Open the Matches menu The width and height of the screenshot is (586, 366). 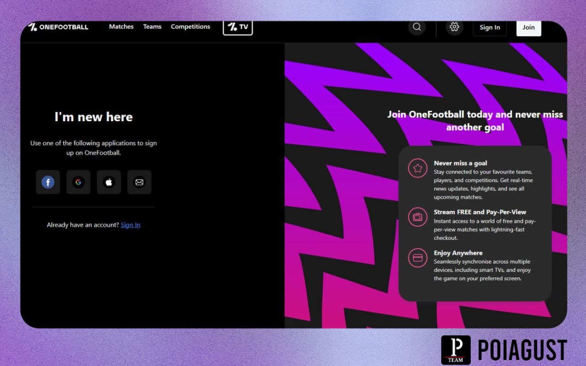pos(121,27)
